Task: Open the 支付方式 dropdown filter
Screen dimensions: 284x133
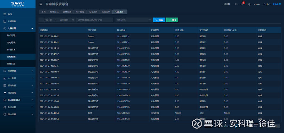Action: (x=134, y=20)
